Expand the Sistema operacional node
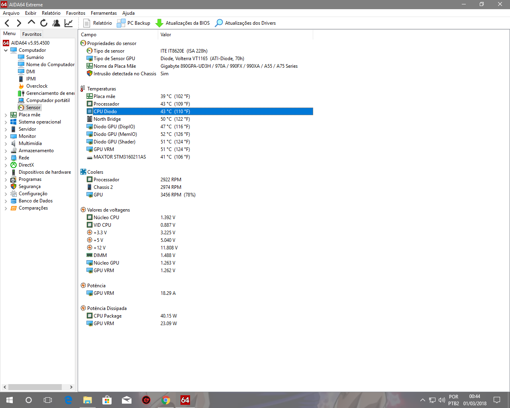 click(6, 122)
